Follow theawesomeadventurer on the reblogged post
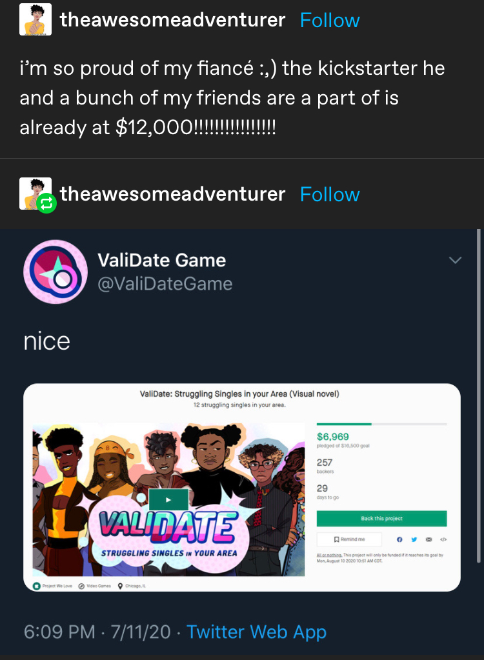Viewport: 484px width, 660px height. pyautogui.click(x=330, y=194)
